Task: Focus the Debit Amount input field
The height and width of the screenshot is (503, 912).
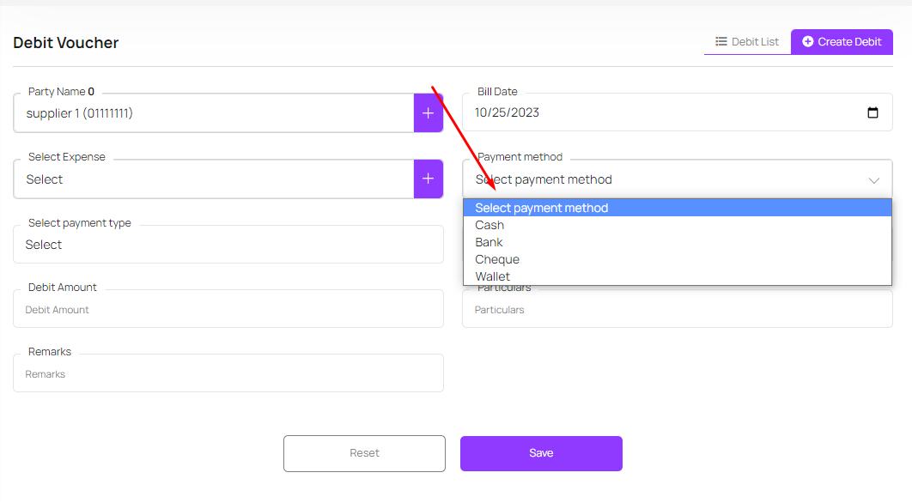Action: 228,310
